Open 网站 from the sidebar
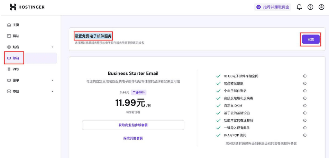The width and height of the screenshot is (329, 158). (16, 36)
